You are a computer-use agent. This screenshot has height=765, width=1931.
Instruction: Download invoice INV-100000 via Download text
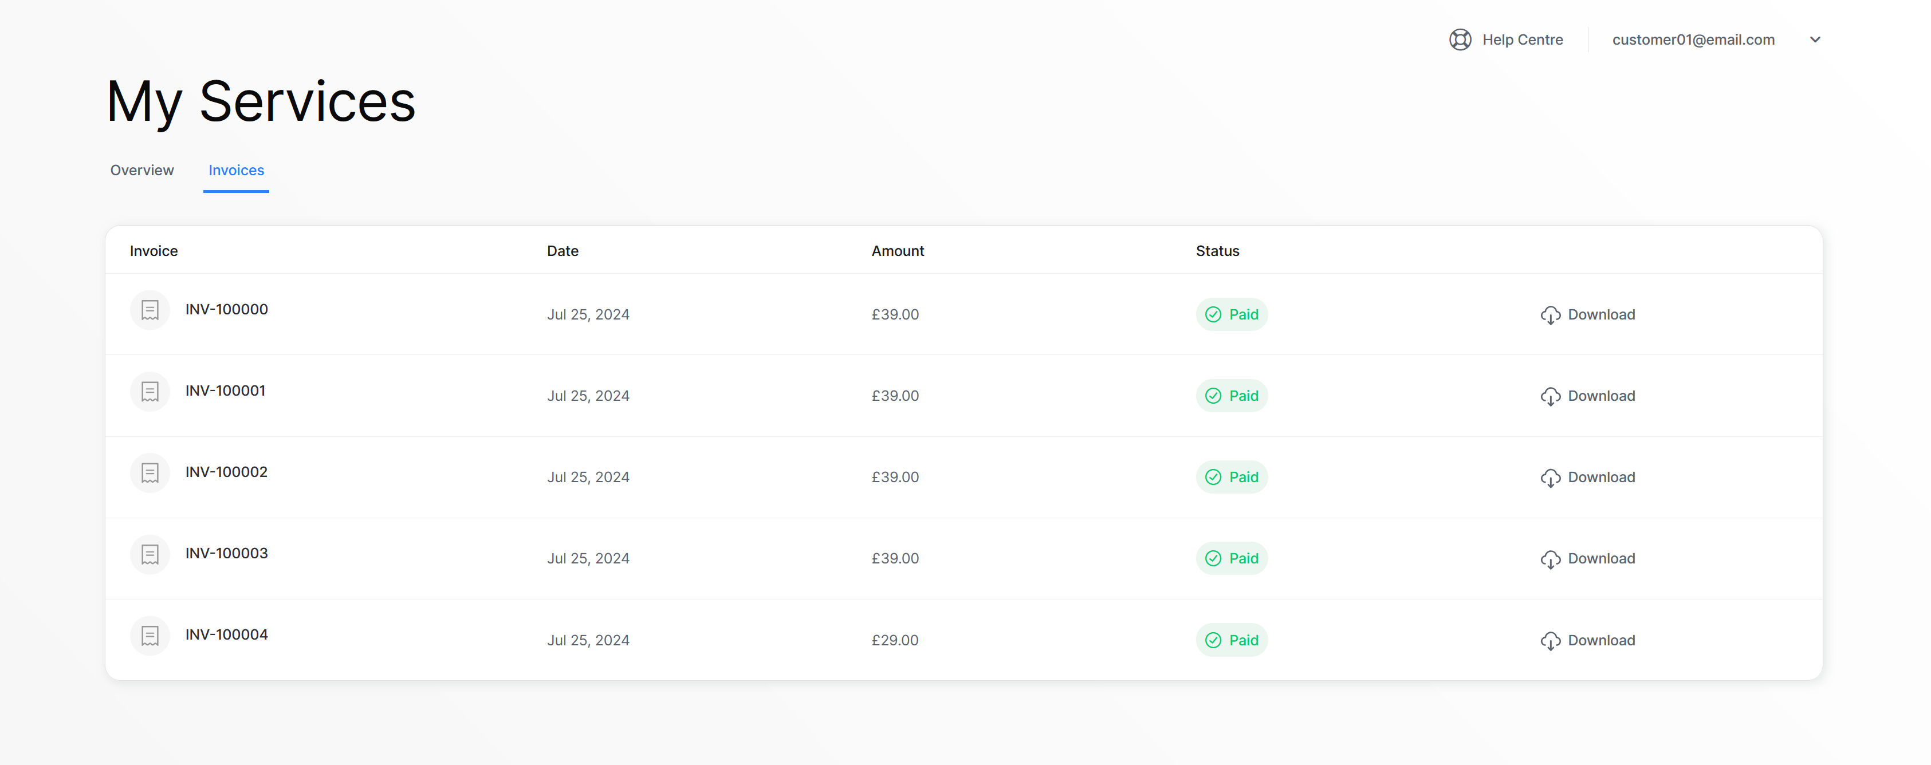tap(1601, 315)
